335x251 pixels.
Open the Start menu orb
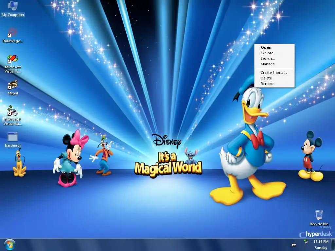[x=9, y=245]
